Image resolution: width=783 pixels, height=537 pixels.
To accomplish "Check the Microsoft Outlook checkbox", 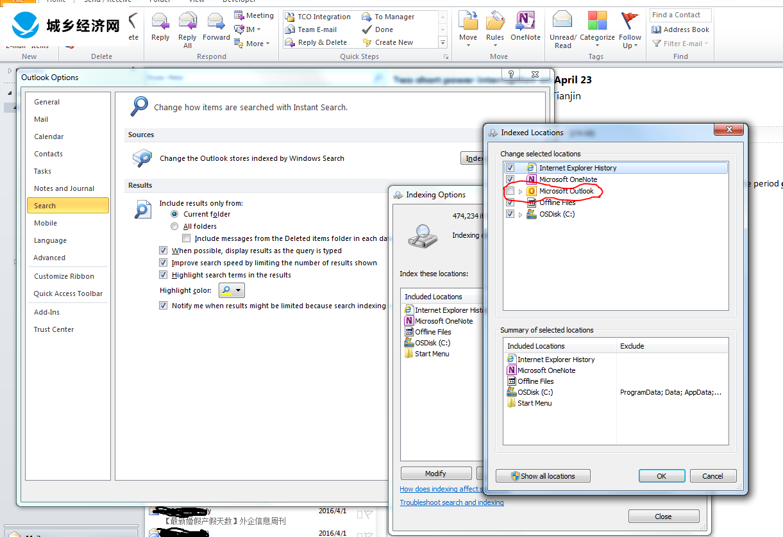I will click(x=510, y=191).
